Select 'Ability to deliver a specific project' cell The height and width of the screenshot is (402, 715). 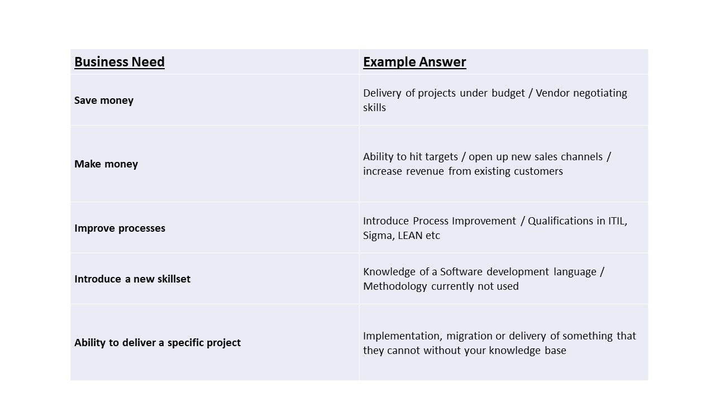(x=214, y=342)
